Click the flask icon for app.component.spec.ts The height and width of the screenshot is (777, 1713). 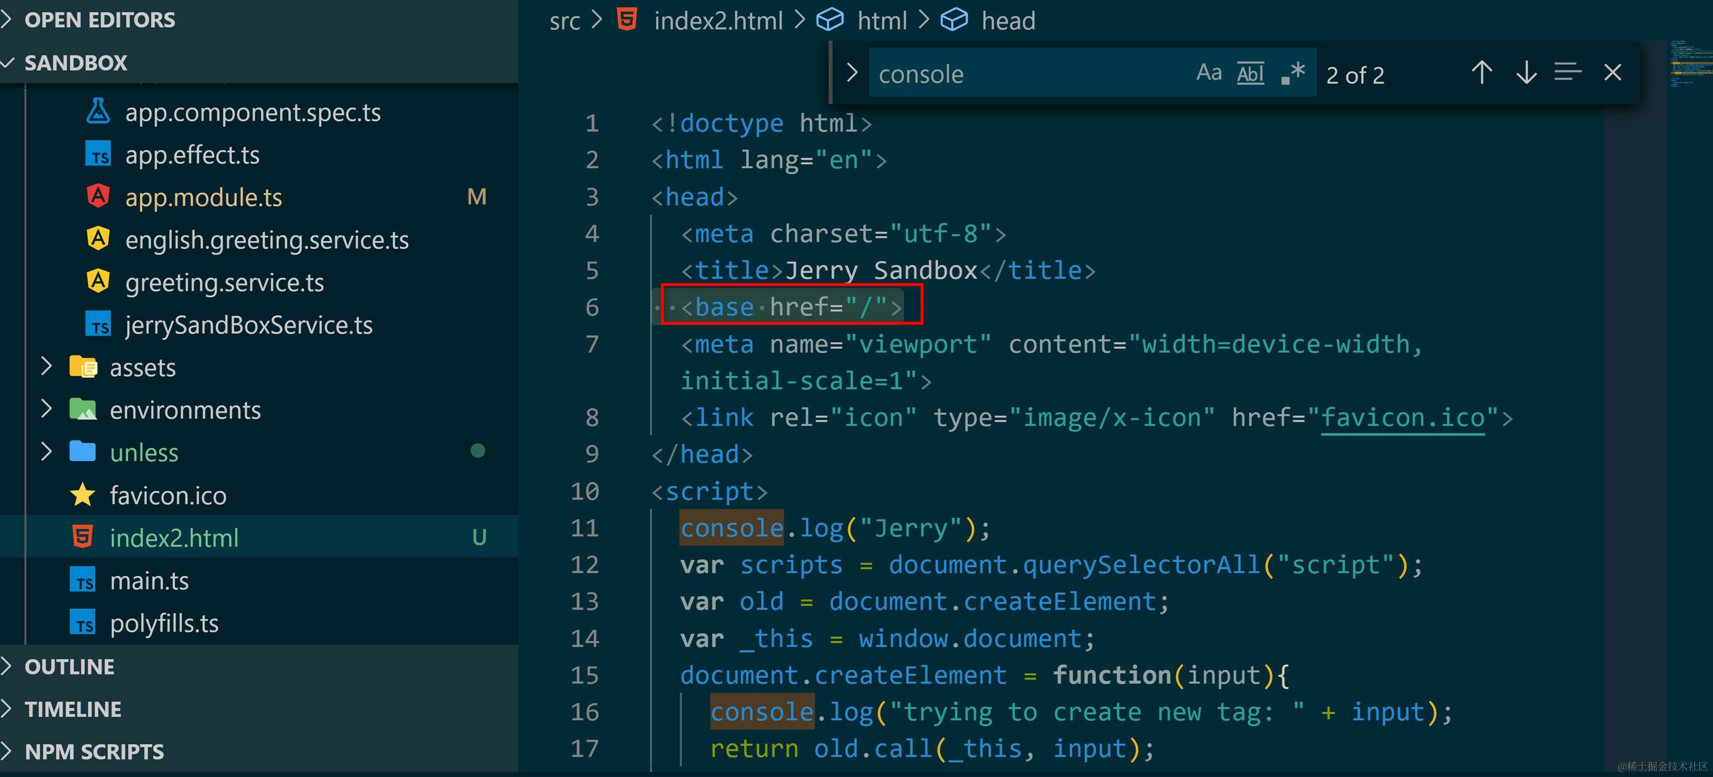point(99,112)
